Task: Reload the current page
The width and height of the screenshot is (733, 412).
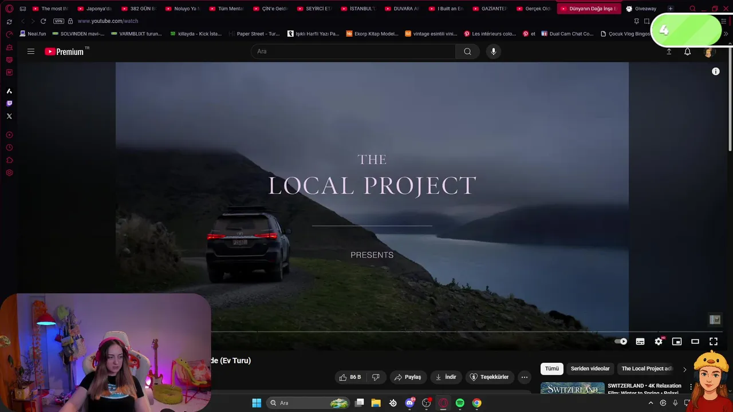Action: coord(43,21)
